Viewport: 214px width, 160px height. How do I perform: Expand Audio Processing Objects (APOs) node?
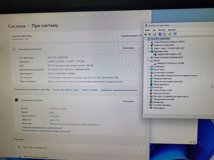point(149,42)
